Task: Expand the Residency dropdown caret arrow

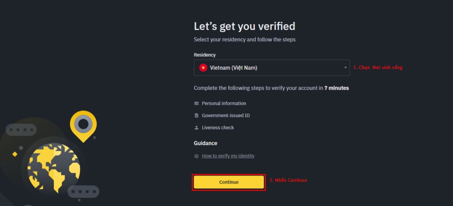Action: point(345,68)
